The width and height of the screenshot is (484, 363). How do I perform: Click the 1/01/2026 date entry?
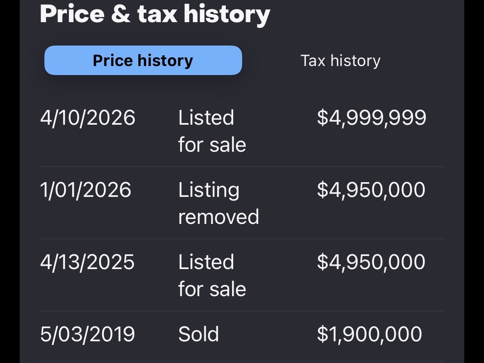click(85, 189)
